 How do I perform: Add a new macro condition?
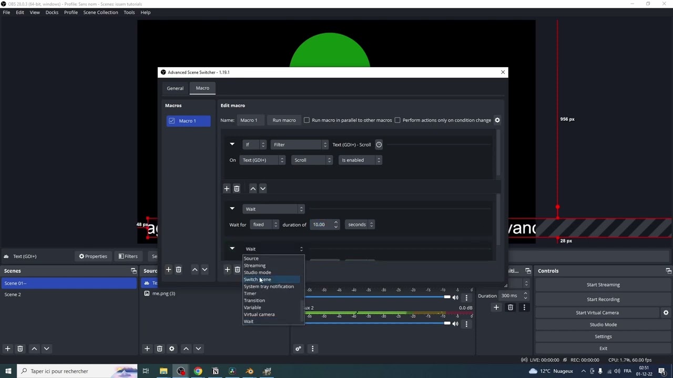[x=227, y=188]
